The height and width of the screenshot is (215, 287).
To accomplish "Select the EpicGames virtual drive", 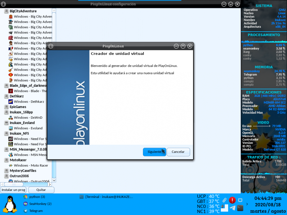I will [x=18, y=107].
